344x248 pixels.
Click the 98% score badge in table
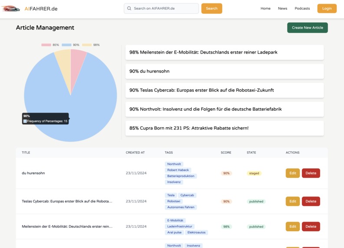coord(226,227)
